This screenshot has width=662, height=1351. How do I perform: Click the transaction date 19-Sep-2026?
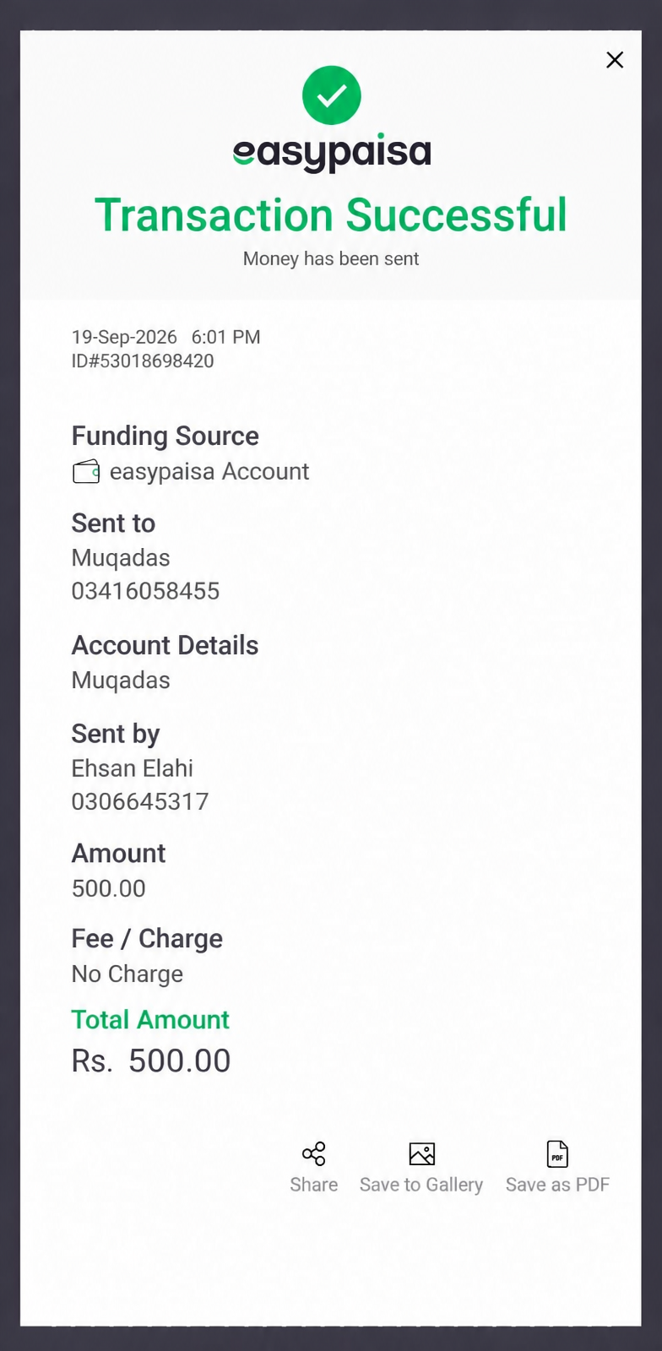[x=124, y=337]
